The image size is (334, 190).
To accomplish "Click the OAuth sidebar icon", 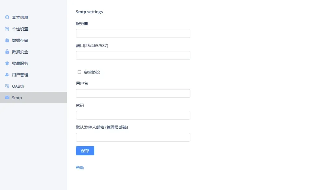I will pyautogui.click(x=7, y=86).
